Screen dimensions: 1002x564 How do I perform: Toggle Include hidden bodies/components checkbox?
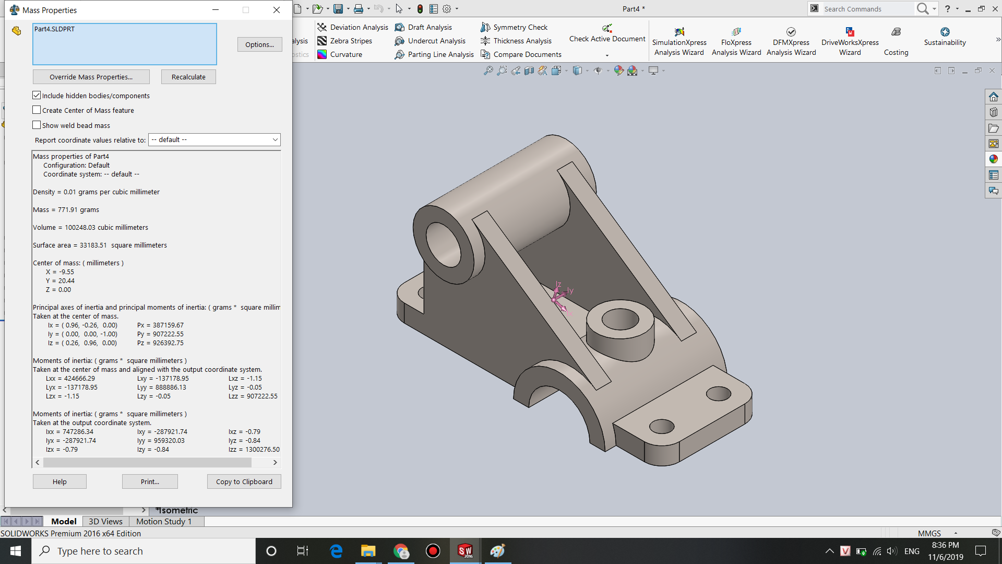click(37, 95)
